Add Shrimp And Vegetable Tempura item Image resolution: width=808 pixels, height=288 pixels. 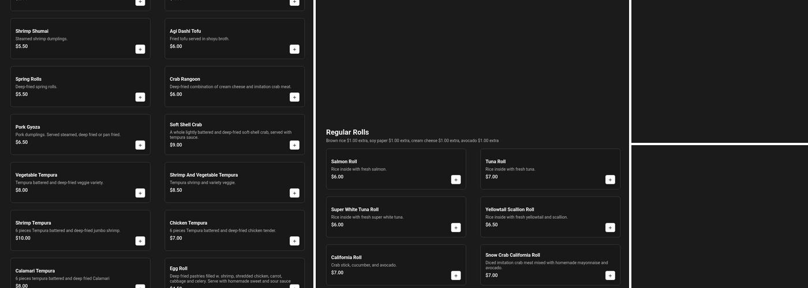pyautogui.click(x=294, y=193)
